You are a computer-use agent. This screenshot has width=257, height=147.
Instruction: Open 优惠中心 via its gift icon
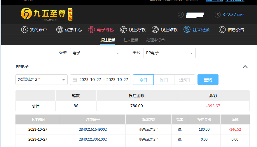(x=60, y=30)
